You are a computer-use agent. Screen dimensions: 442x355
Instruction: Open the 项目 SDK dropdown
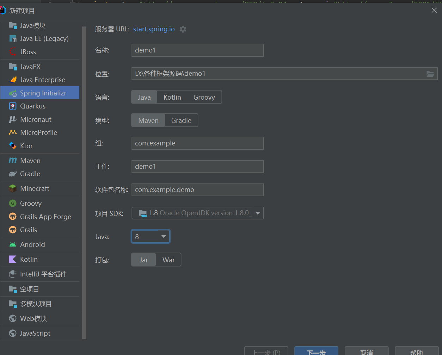(x=197, y=213)
